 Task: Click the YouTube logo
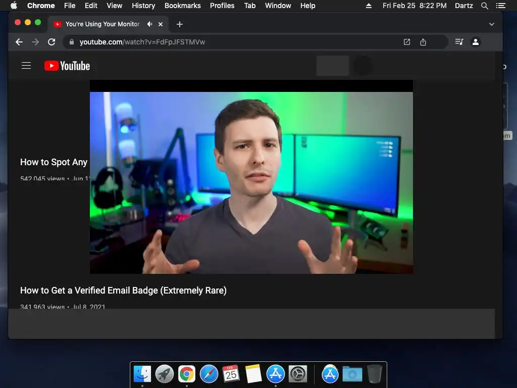coord(67,66)
